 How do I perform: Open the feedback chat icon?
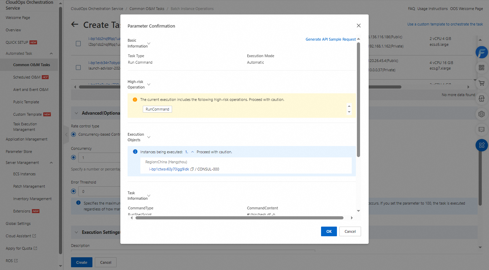click(x=481, y=129)
